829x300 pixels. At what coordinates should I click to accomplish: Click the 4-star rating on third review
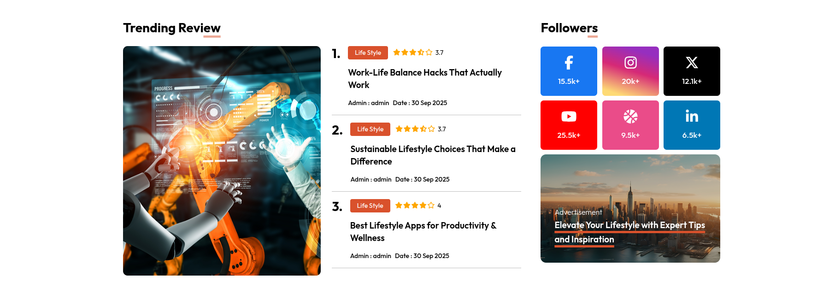[415, 206]
